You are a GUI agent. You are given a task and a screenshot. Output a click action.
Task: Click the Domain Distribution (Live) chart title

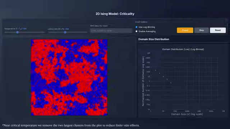[183, 49]
